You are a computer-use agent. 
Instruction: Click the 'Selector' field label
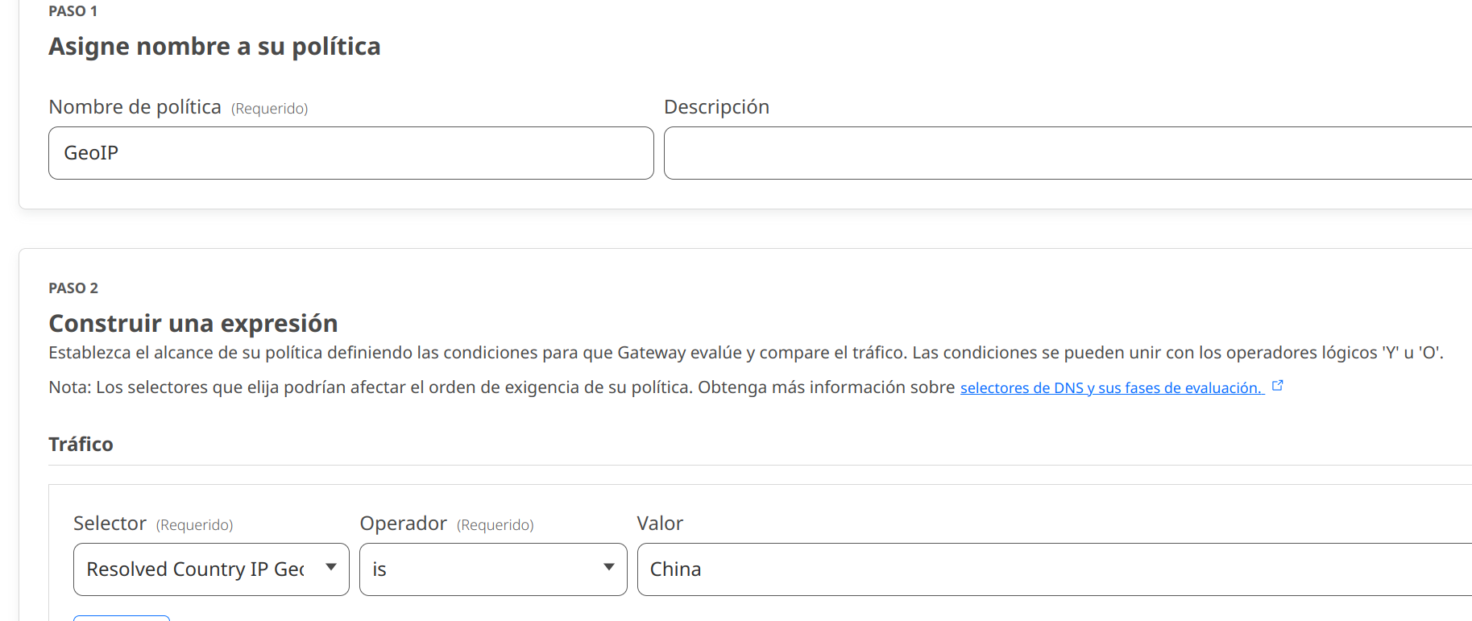(x=110, y=524)
